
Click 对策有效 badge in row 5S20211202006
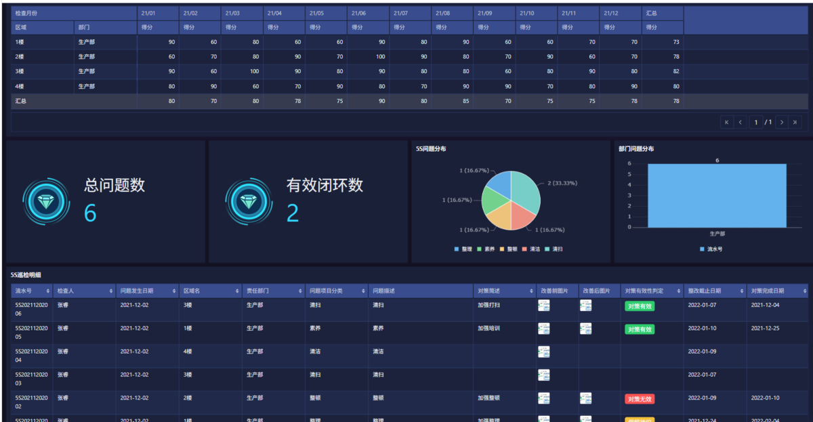point(640,306)
